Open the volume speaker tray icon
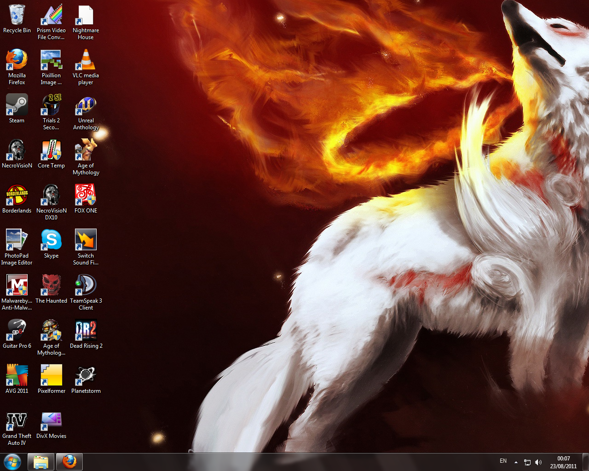 click(x=538, y=462)
